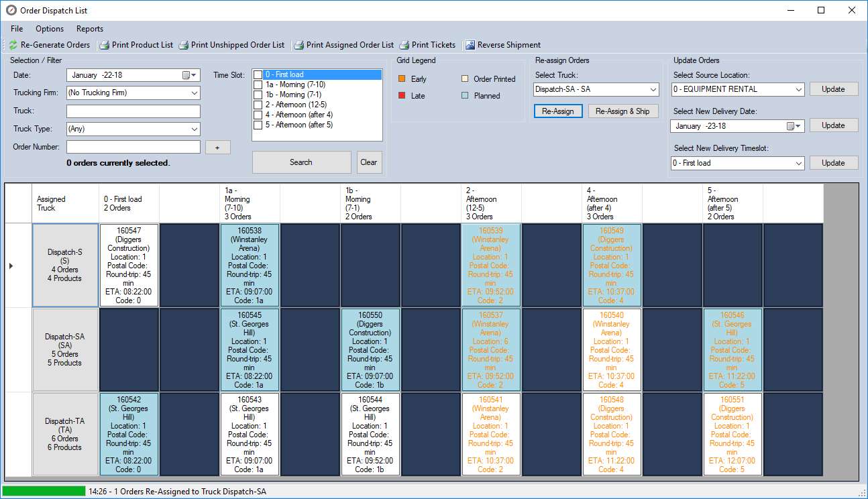Enable the 2 - Afternoon (12-5) checkbox
The height and width of the screenshot is (499, 868).
[258, 105]
